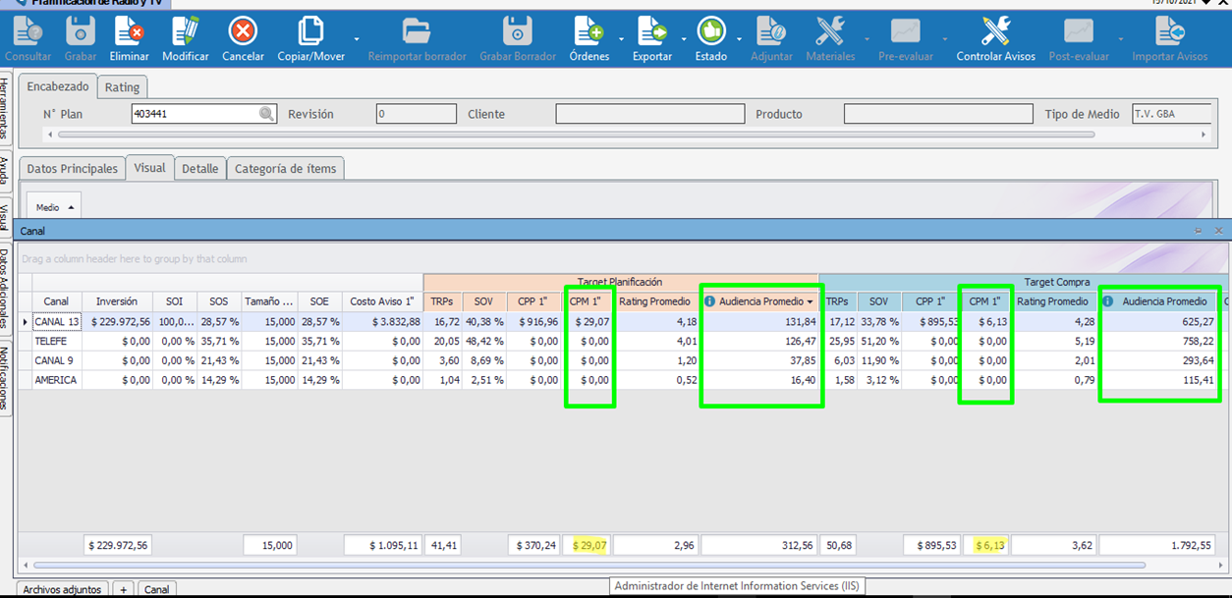This screenshot has width=1232, height=598.
Task: Click the Exportar toolbar icon
Action: click(x=651, y=32)
